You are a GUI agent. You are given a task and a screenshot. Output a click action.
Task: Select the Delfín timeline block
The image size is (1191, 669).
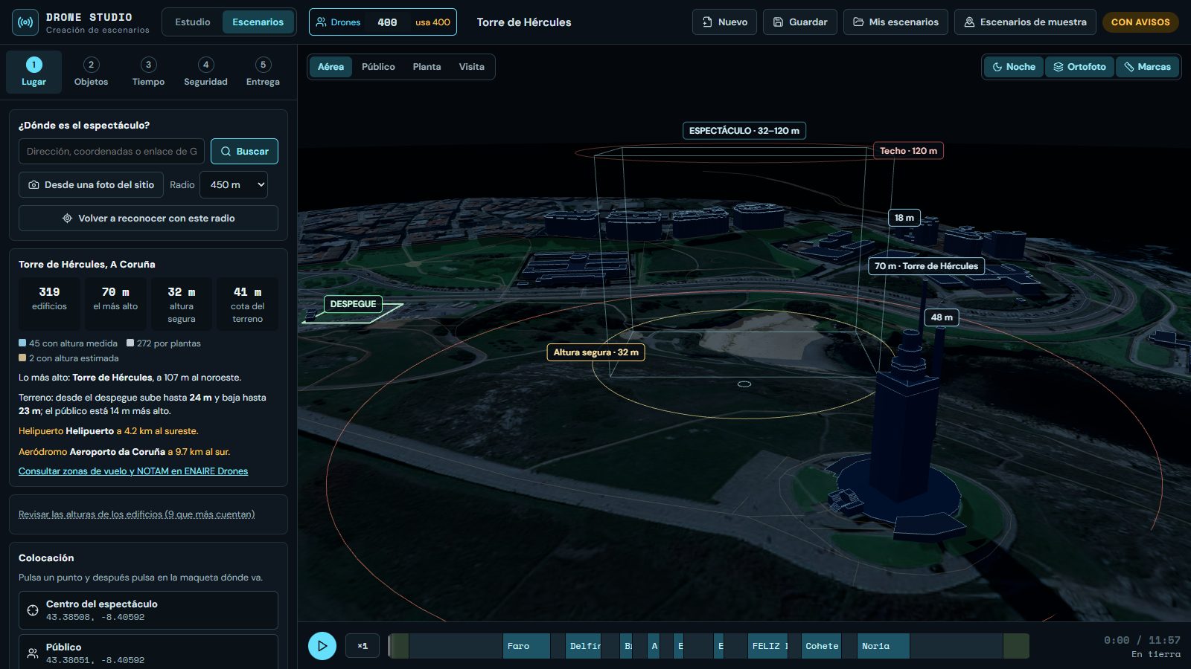click(584, 646)
